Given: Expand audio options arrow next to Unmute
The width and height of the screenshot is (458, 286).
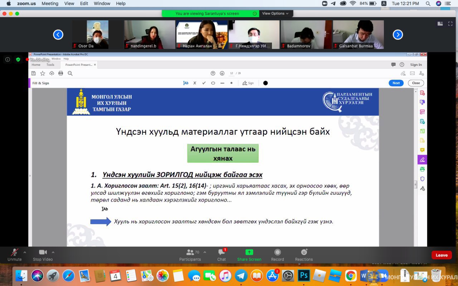Looking at the screenshot, I should pos(25,252).
